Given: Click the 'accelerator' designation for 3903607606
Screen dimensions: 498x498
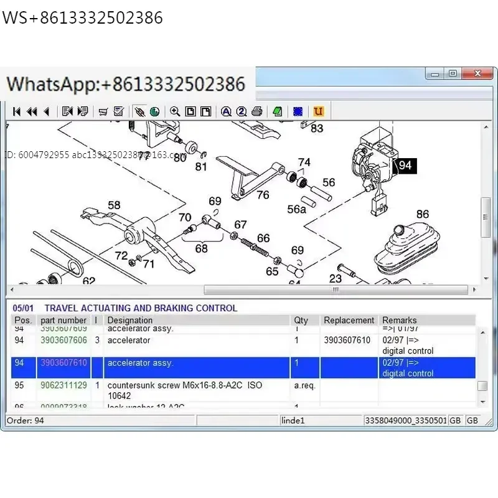Looking at the screenshot, I should point(129,340).
